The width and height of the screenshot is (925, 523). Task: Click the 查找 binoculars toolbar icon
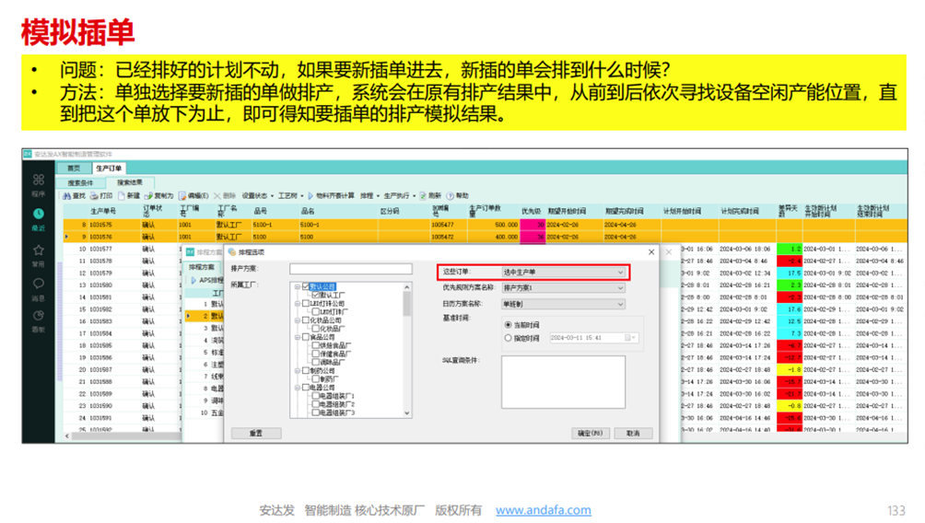tap(66, 196)
